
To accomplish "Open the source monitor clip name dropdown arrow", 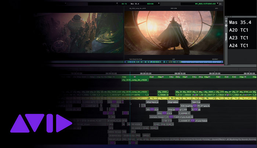I will coord(117,3).
